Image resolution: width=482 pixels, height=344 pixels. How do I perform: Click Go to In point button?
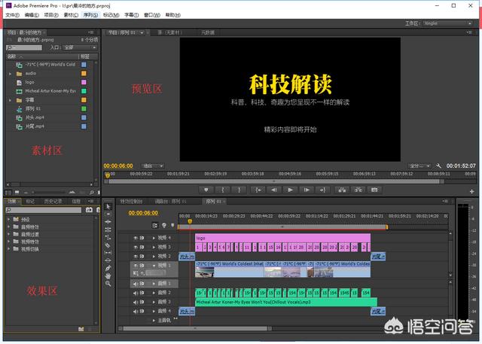coord(258,190)
